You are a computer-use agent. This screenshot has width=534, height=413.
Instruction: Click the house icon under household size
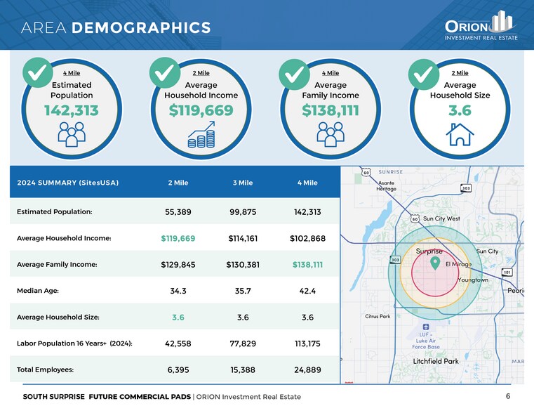[x=460, y=133]
